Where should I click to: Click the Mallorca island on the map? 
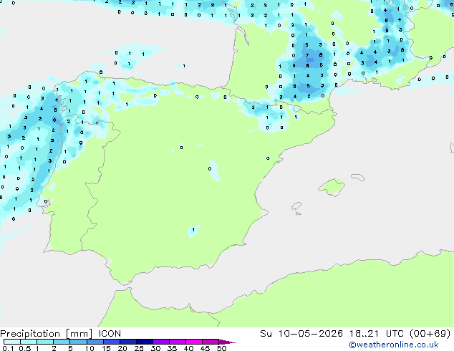click(332, 187)
